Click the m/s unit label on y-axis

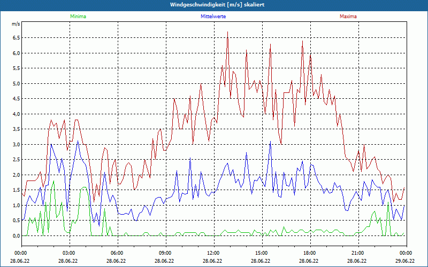[x=16, y=24]
